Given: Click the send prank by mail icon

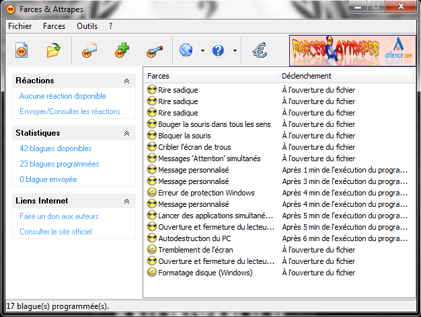Looking at the screenshot, I should (89, 50).
